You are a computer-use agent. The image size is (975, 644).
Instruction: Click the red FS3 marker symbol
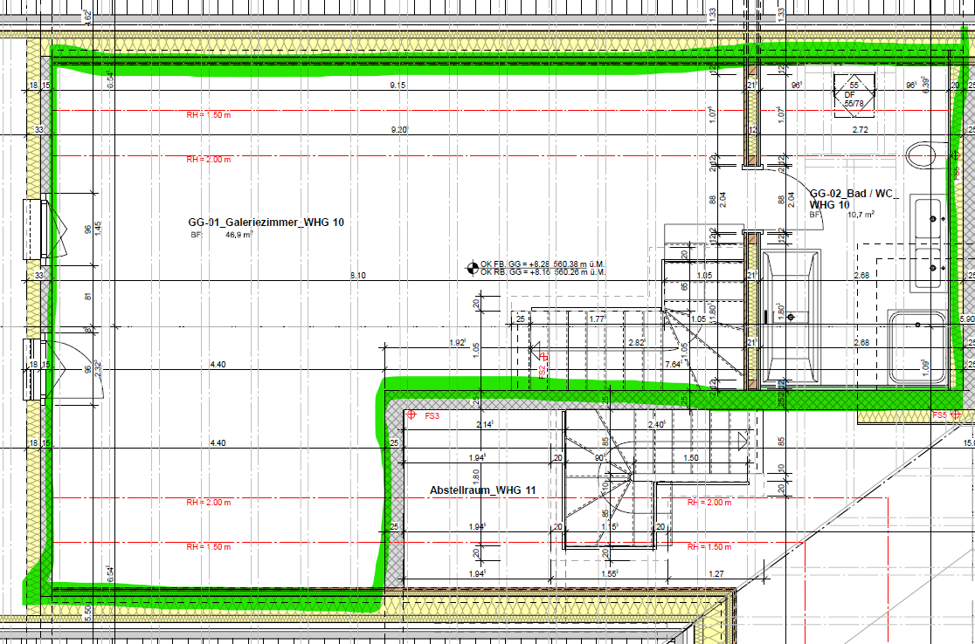411,415
